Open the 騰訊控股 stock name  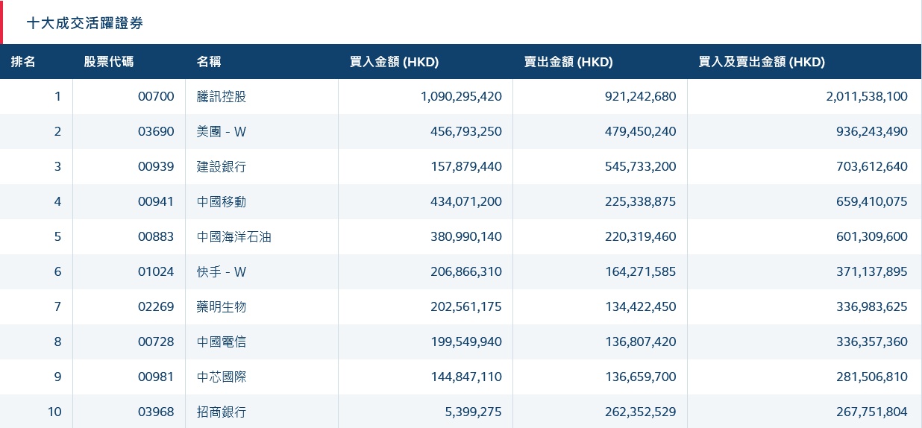(222, 96)
